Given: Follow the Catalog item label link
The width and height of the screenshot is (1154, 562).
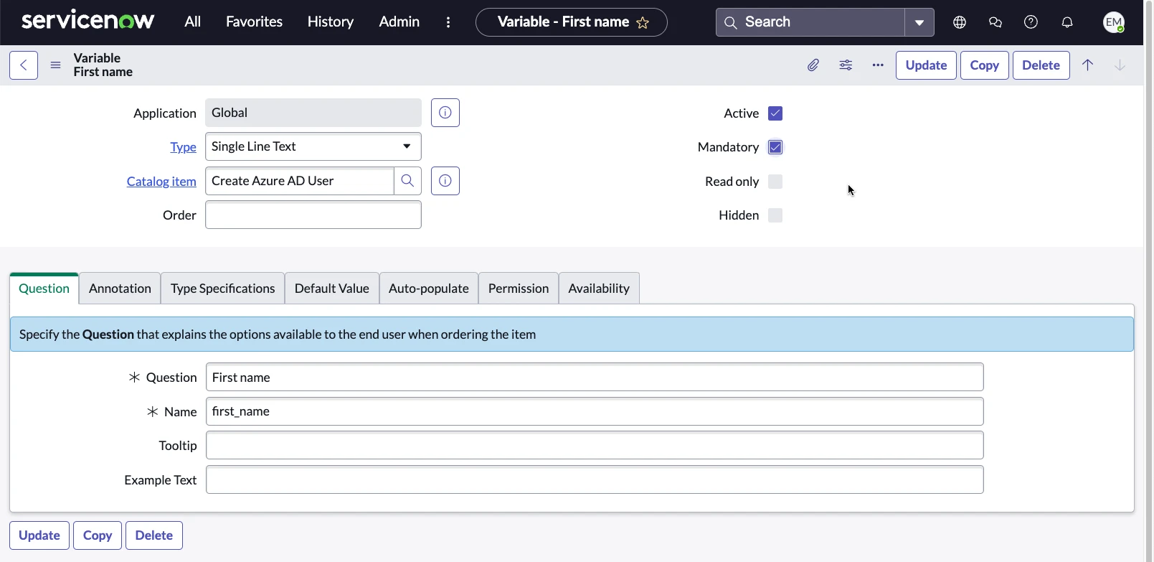Looking at the screenshot, I should [x=161, y=182].
